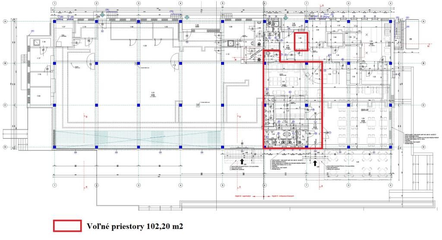Viewport: 442px width, 240px height.
Task: Select the large hall label 1.01
Action: [x=152, y=93]
